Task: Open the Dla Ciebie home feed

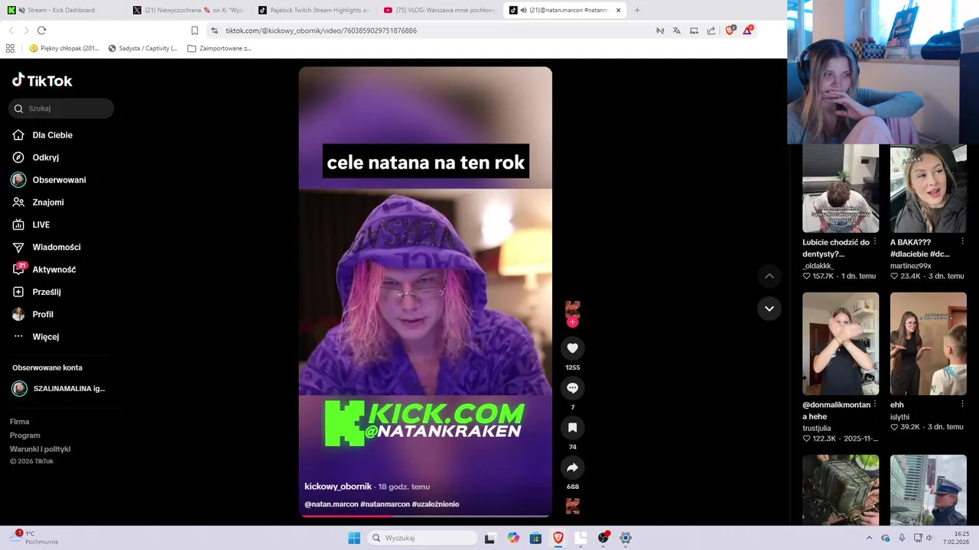Action: (x=52, y=135)
